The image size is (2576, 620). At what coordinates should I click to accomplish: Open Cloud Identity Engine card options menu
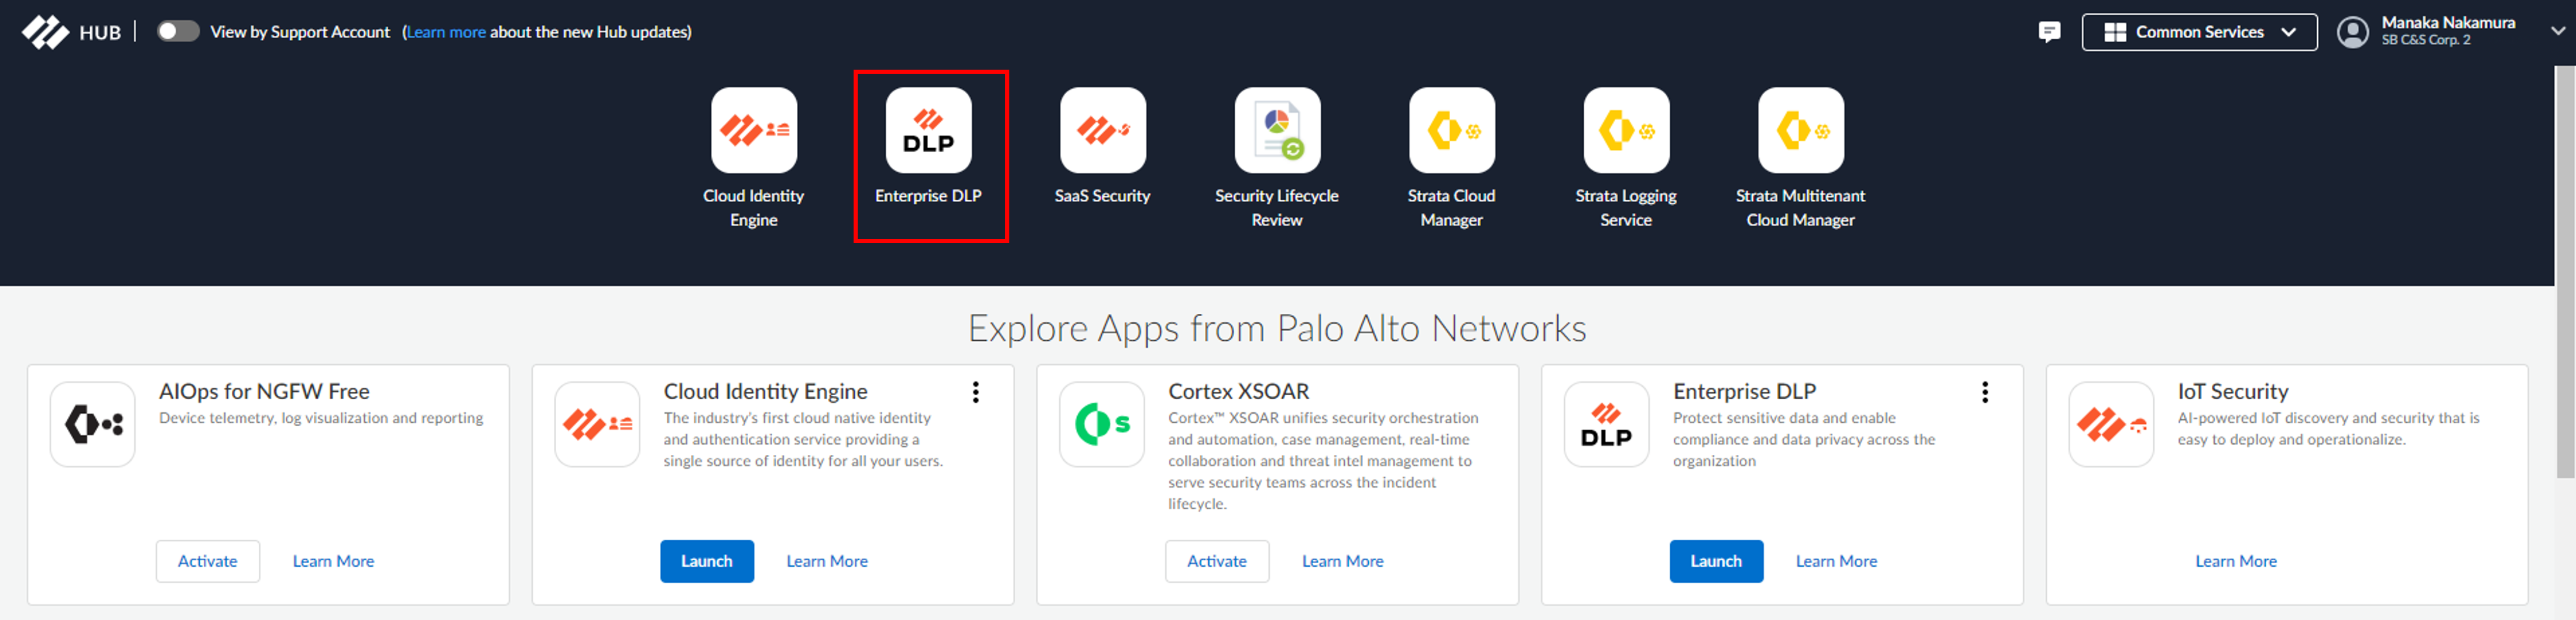(x=976, y=392)
